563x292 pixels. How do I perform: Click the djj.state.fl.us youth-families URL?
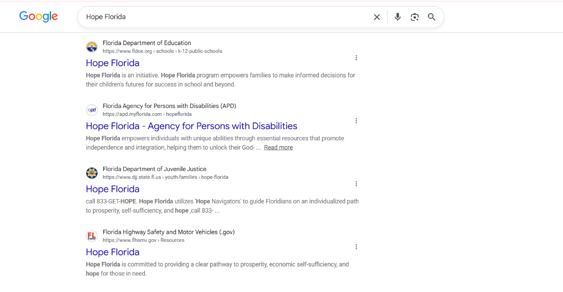(166, 177)
